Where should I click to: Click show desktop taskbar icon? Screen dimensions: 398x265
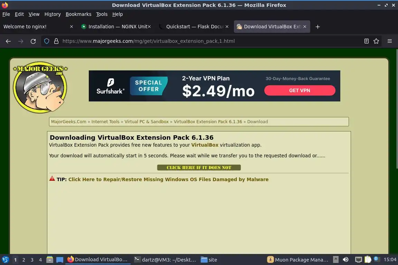pos(60,260)
